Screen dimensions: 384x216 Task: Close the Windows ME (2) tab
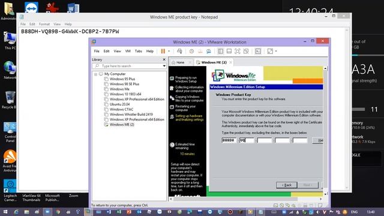click(230, 62)
